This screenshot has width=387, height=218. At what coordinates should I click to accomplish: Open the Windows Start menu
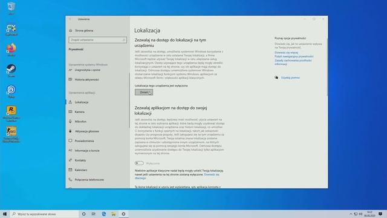tap(5, 214)
